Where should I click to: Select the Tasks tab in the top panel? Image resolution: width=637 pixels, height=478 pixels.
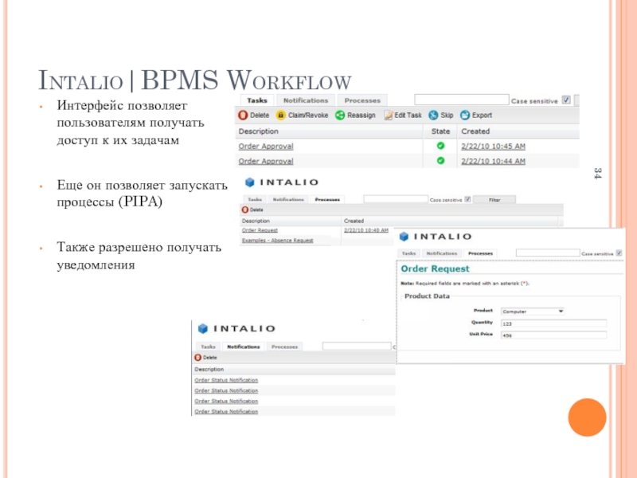coord(257,100)
